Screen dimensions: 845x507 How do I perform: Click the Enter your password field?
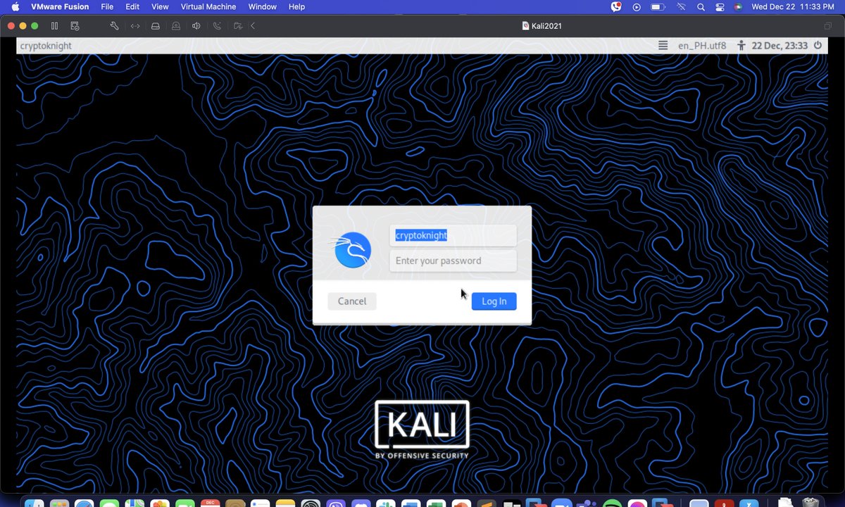click(453, 261)
